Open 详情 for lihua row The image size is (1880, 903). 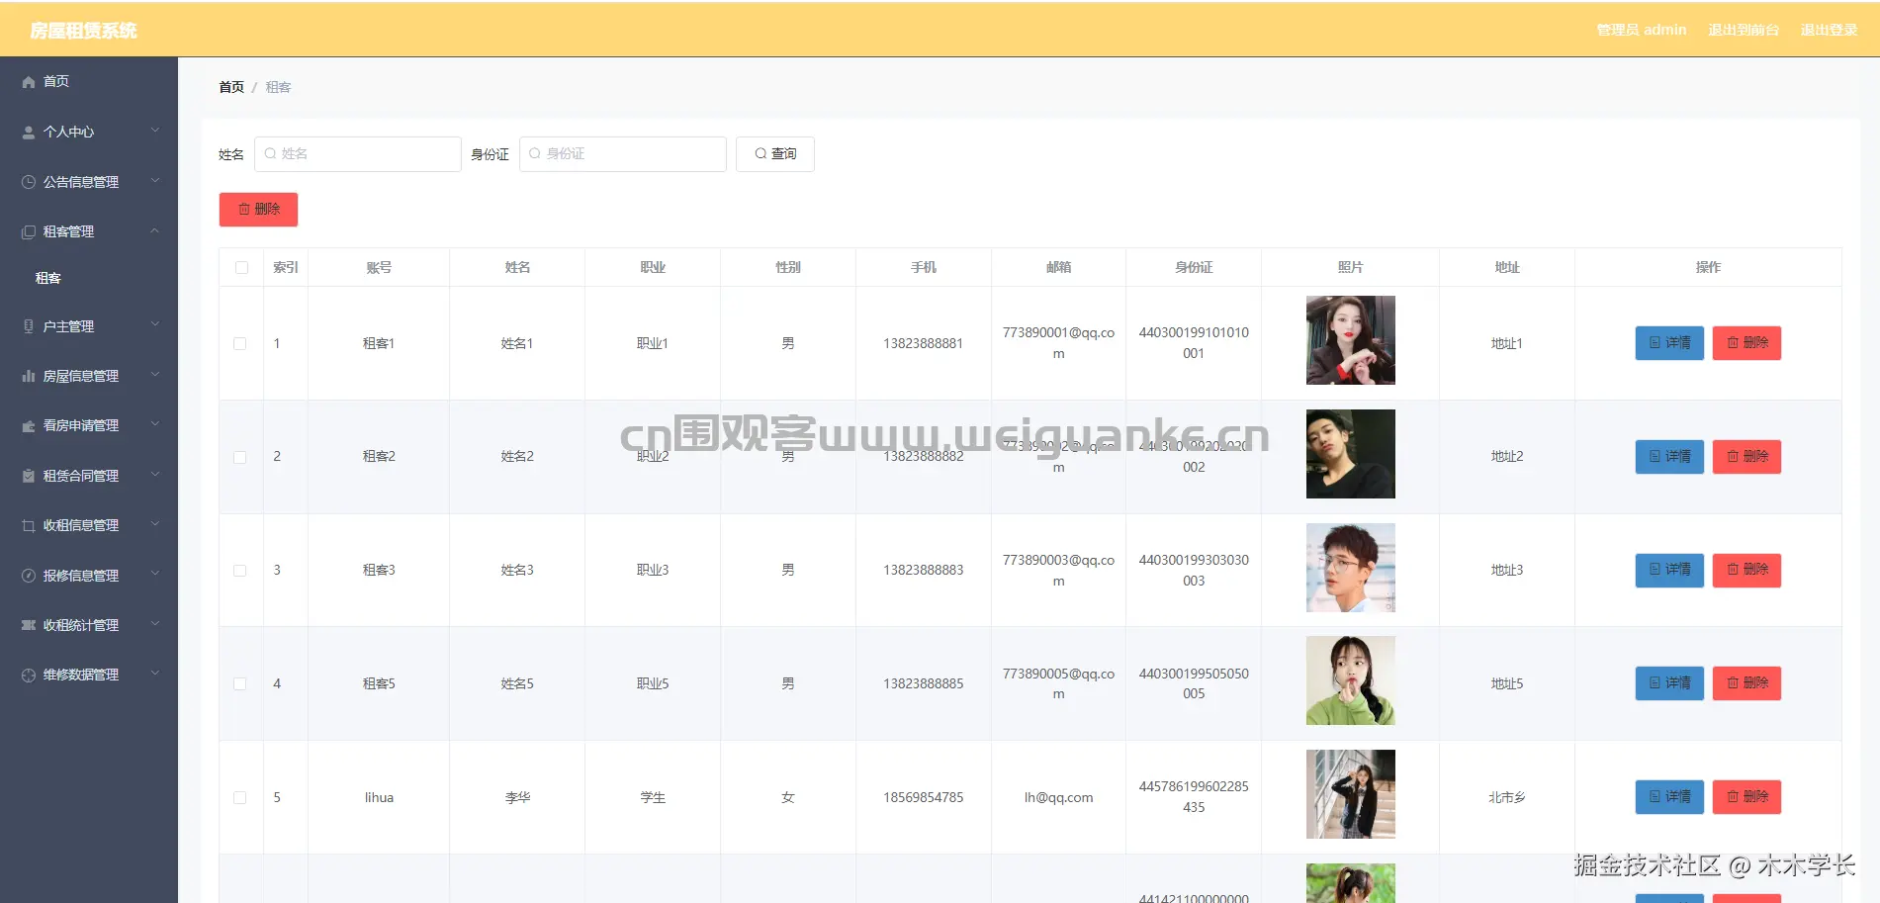[1669, 797]
